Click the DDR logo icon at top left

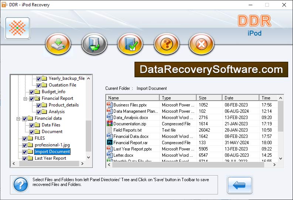(x=17, y=28)
